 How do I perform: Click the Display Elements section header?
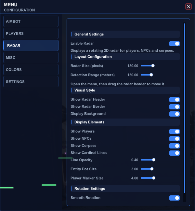125,122
